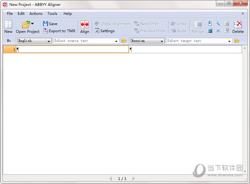Expand the Open Project dropdown arrow
The width and height of the screenshot is (250, 184).
(32, 24)
